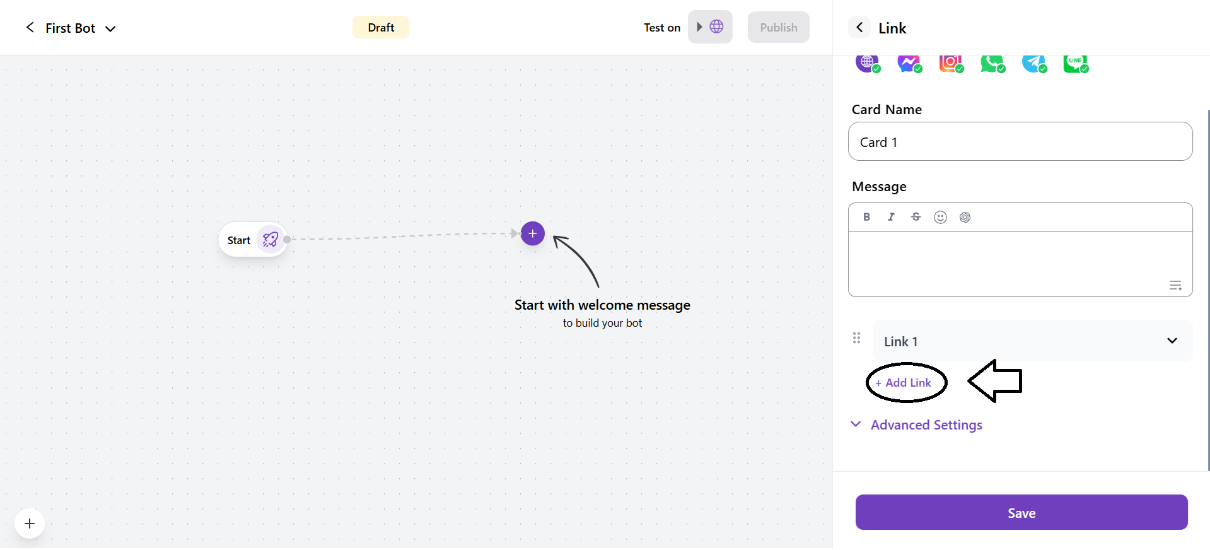Save the link card

point(1021,513)
